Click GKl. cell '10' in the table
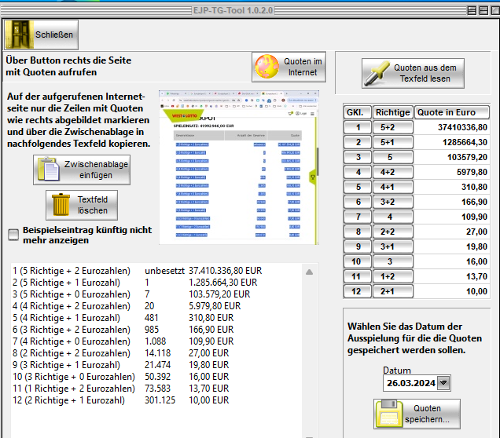Image resolution: width=500 pixels, height=438 pixels. pos(358,261)
